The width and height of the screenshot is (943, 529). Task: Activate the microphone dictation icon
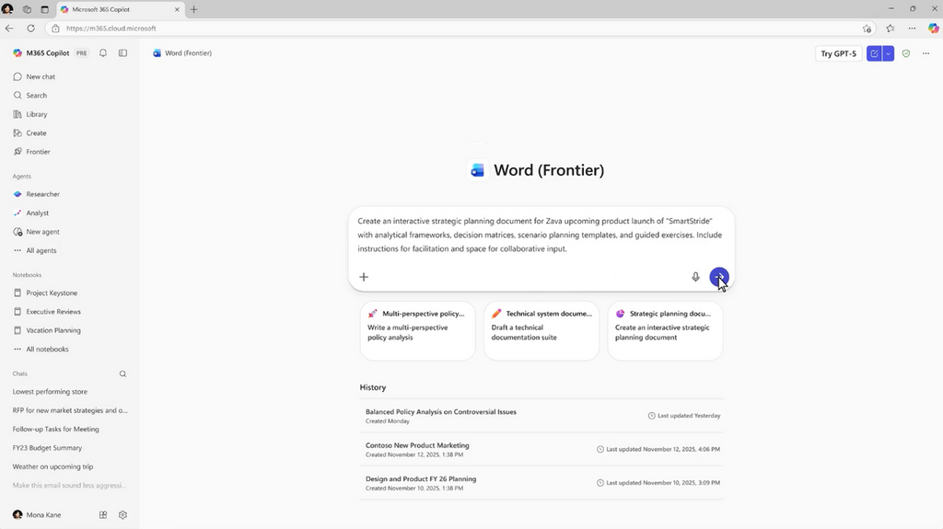click(695, 277)
